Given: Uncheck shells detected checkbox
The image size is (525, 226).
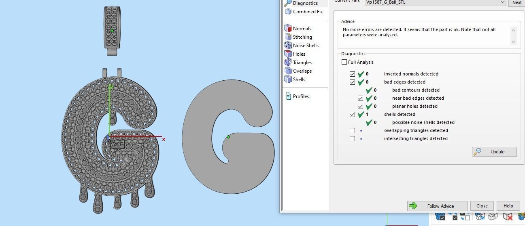Looking at the screenshot, I should [x=352, y=114].
